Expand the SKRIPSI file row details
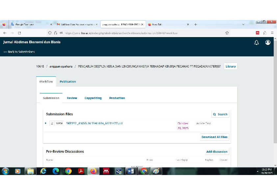The height and width of the screenshot is (195, 277). (46, 123)
